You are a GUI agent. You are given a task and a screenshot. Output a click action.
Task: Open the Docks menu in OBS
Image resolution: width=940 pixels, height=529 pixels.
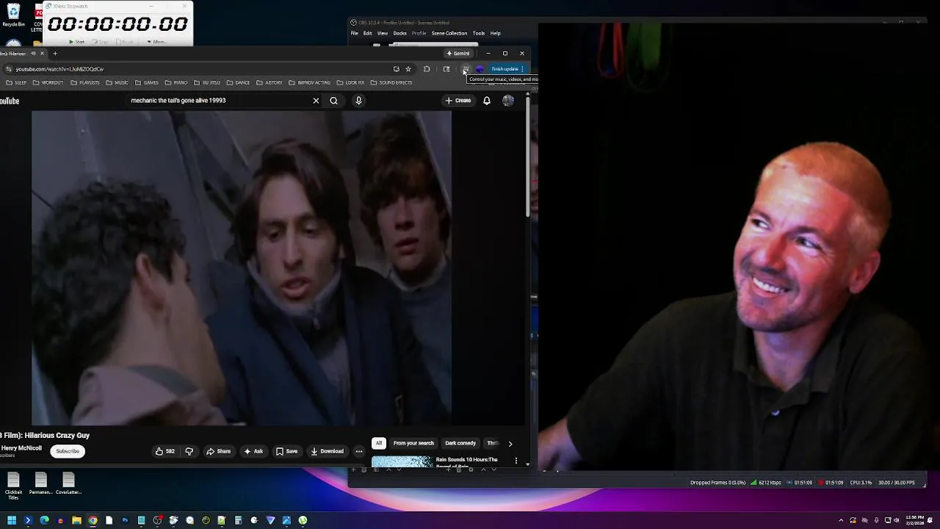tap(400, 33)
